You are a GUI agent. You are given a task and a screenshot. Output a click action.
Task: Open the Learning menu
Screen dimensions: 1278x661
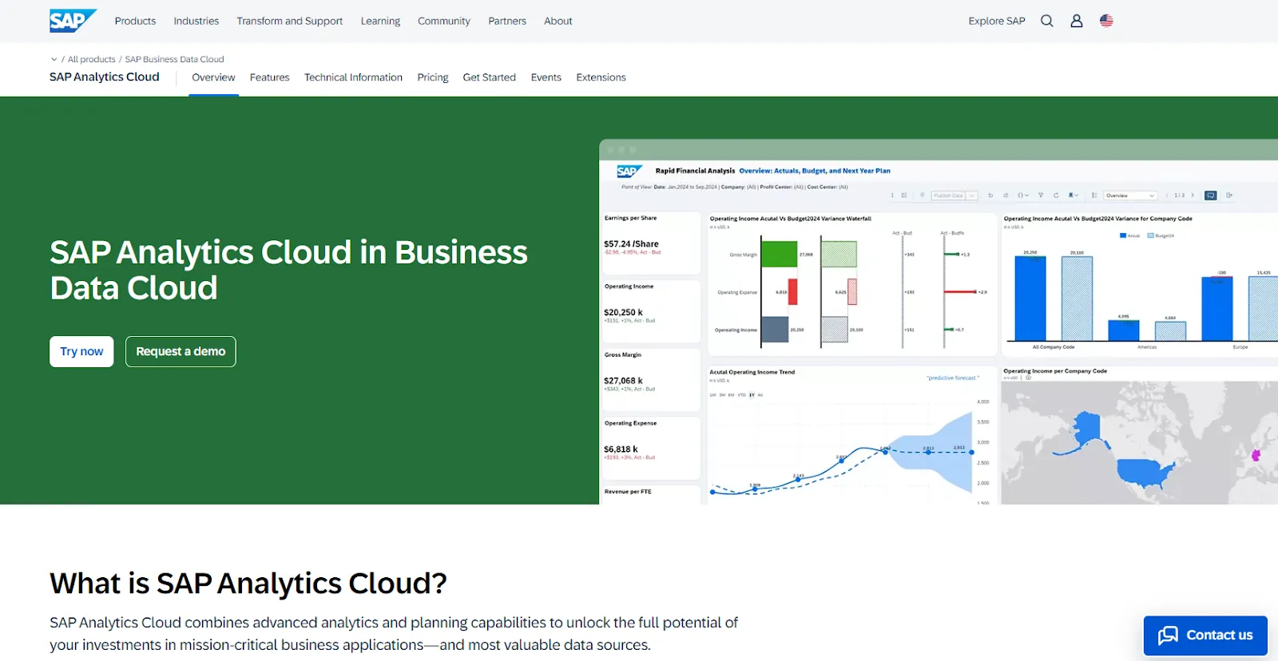(380, 21)
